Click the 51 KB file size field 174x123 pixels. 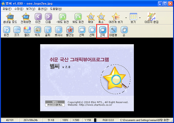(x=51, y=120)
